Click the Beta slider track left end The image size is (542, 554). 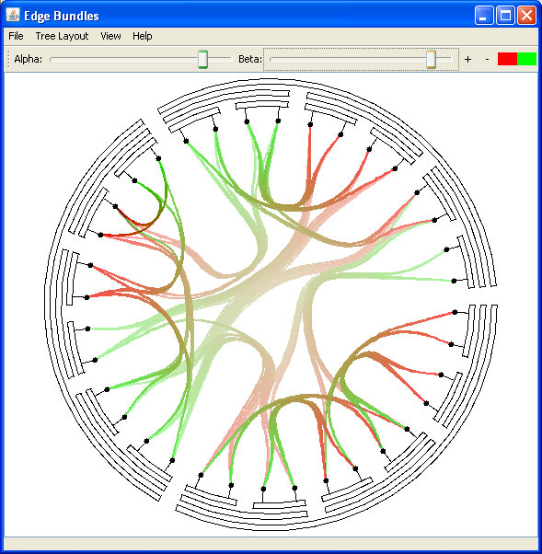(272, 59)
